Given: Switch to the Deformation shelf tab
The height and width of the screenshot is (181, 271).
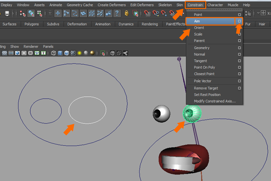Looking at the screenshot, I should tap(77, 24).
